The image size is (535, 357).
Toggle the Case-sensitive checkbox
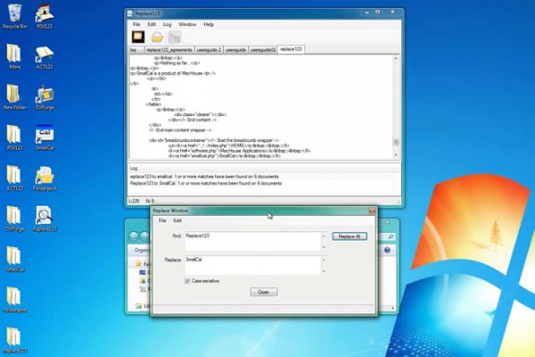point(187,281)
